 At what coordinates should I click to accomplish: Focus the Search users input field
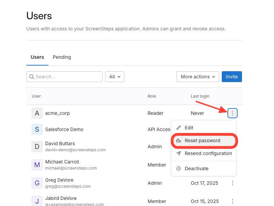click(x=67, y=77)
